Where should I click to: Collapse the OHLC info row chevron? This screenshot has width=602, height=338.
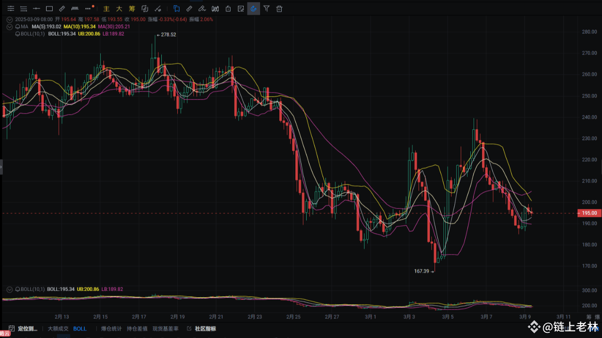pyautogui.click(x=10, y=19)
